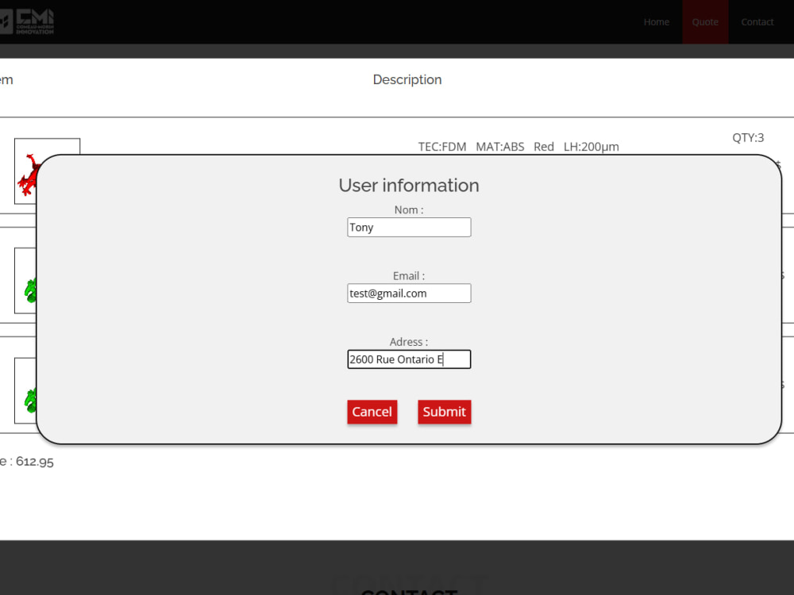The height and width of the screenshot is (595, 794).
Task: Click the Red color text in description
Action: [543, 147]
